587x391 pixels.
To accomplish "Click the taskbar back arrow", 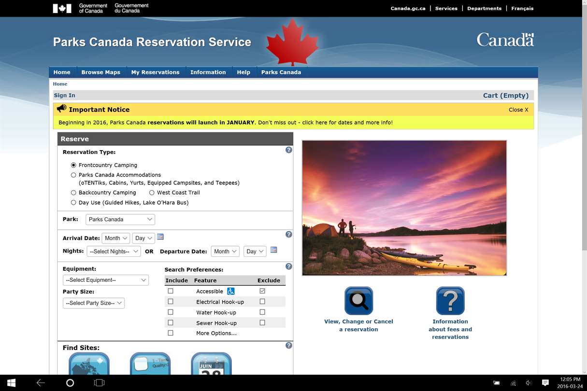I will coord(41,383).
